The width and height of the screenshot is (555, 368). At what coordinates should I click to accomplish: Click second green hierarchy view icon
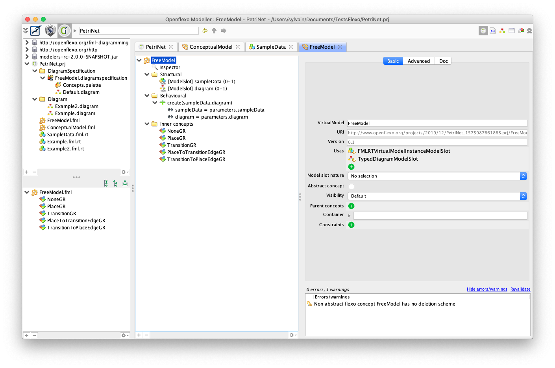pos(115,183)
